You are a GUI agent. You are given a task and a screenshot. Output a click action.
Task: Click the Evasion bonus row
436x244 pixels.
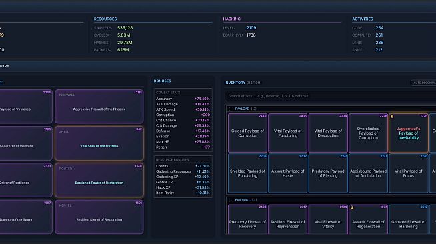pyautogui.click(x=183, y=137)
